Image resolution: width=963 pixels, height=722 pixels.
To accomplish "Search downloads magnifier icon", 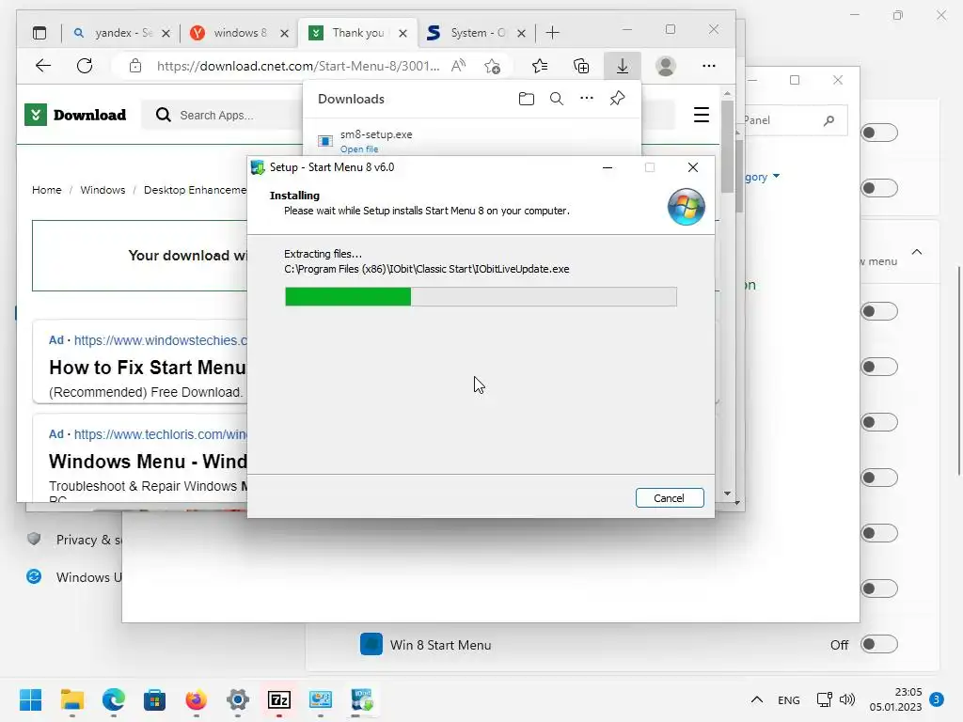I will 557,99.
